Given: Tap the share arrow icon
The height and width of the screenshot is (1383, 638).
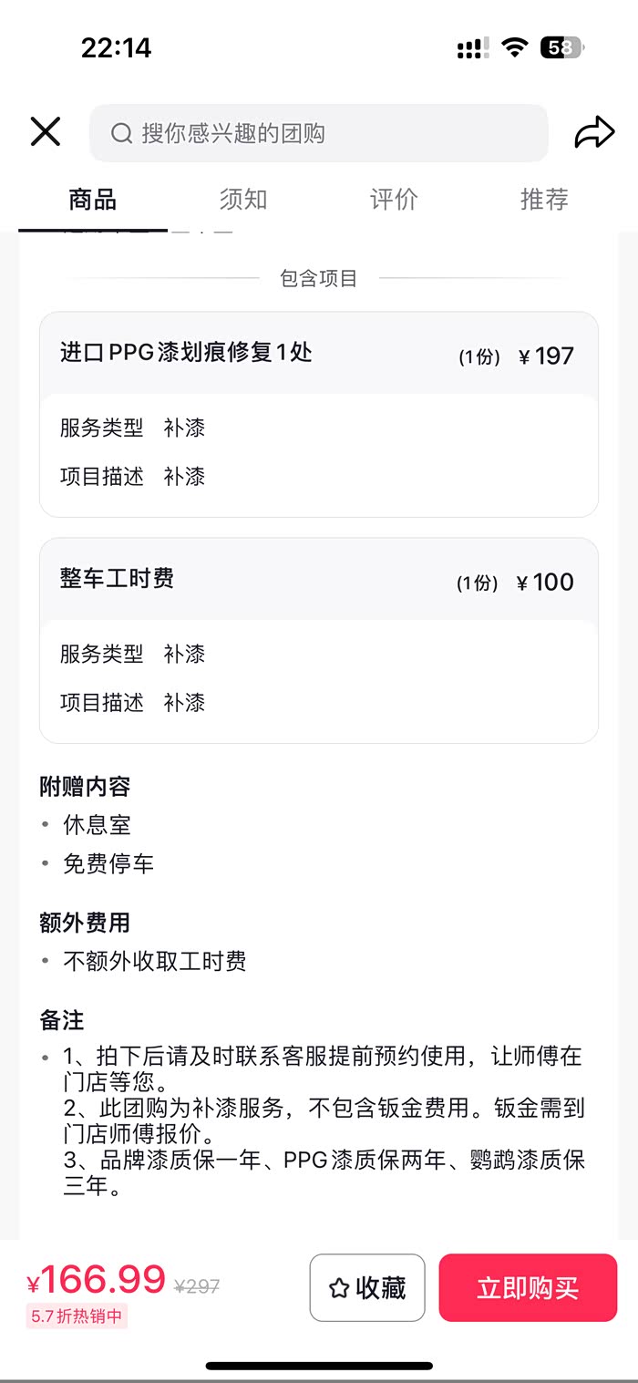Looking at the screenshot, I should tap(594, 132).
